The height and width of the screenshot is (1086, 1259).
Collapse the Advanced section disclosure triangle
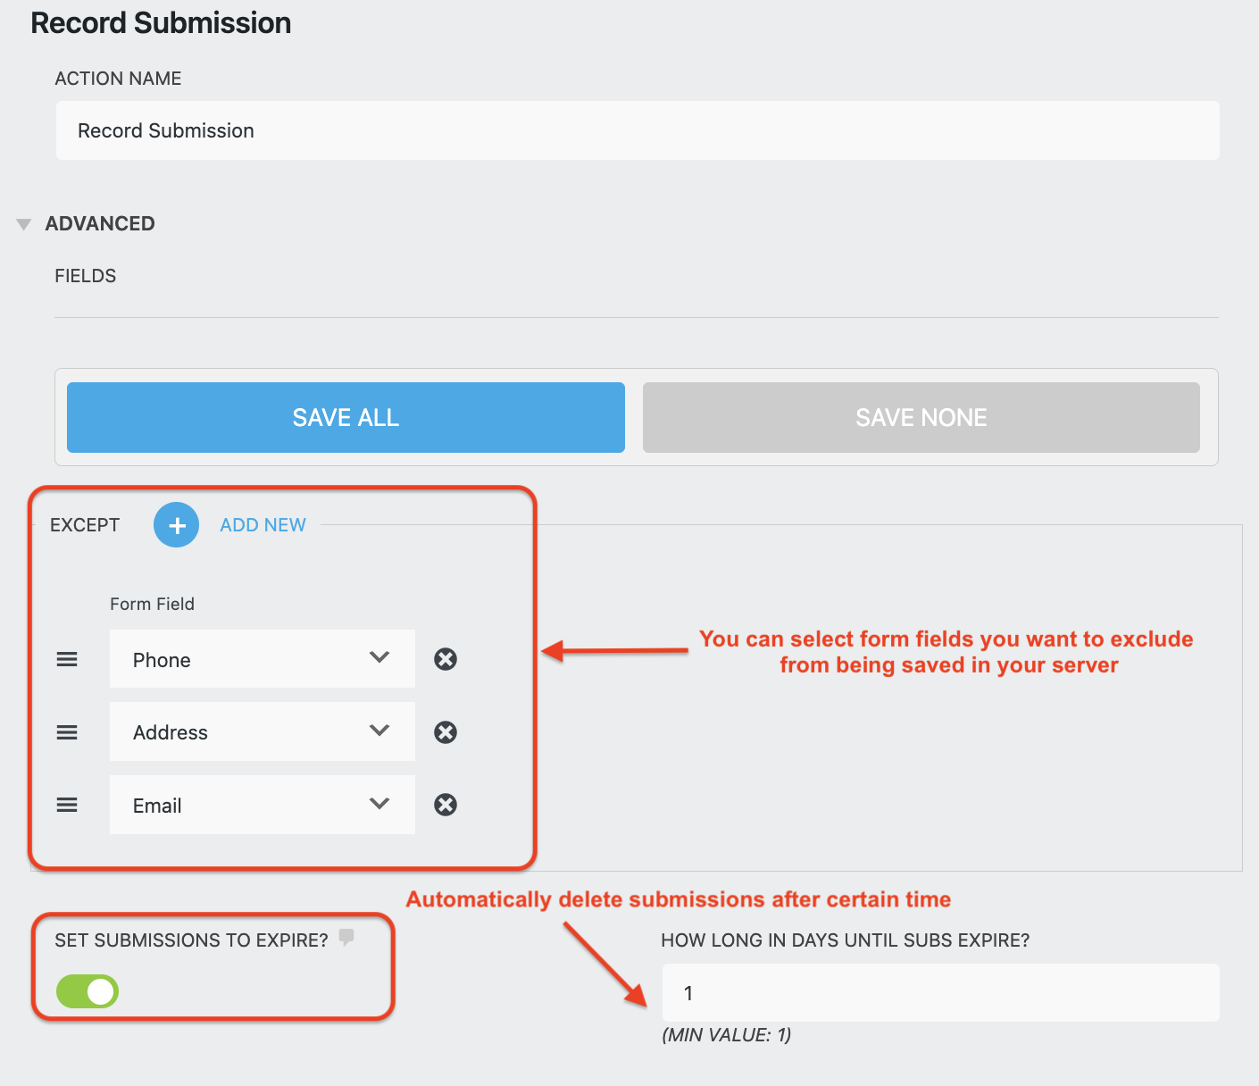pyautogui.click(x=24, y=224)
